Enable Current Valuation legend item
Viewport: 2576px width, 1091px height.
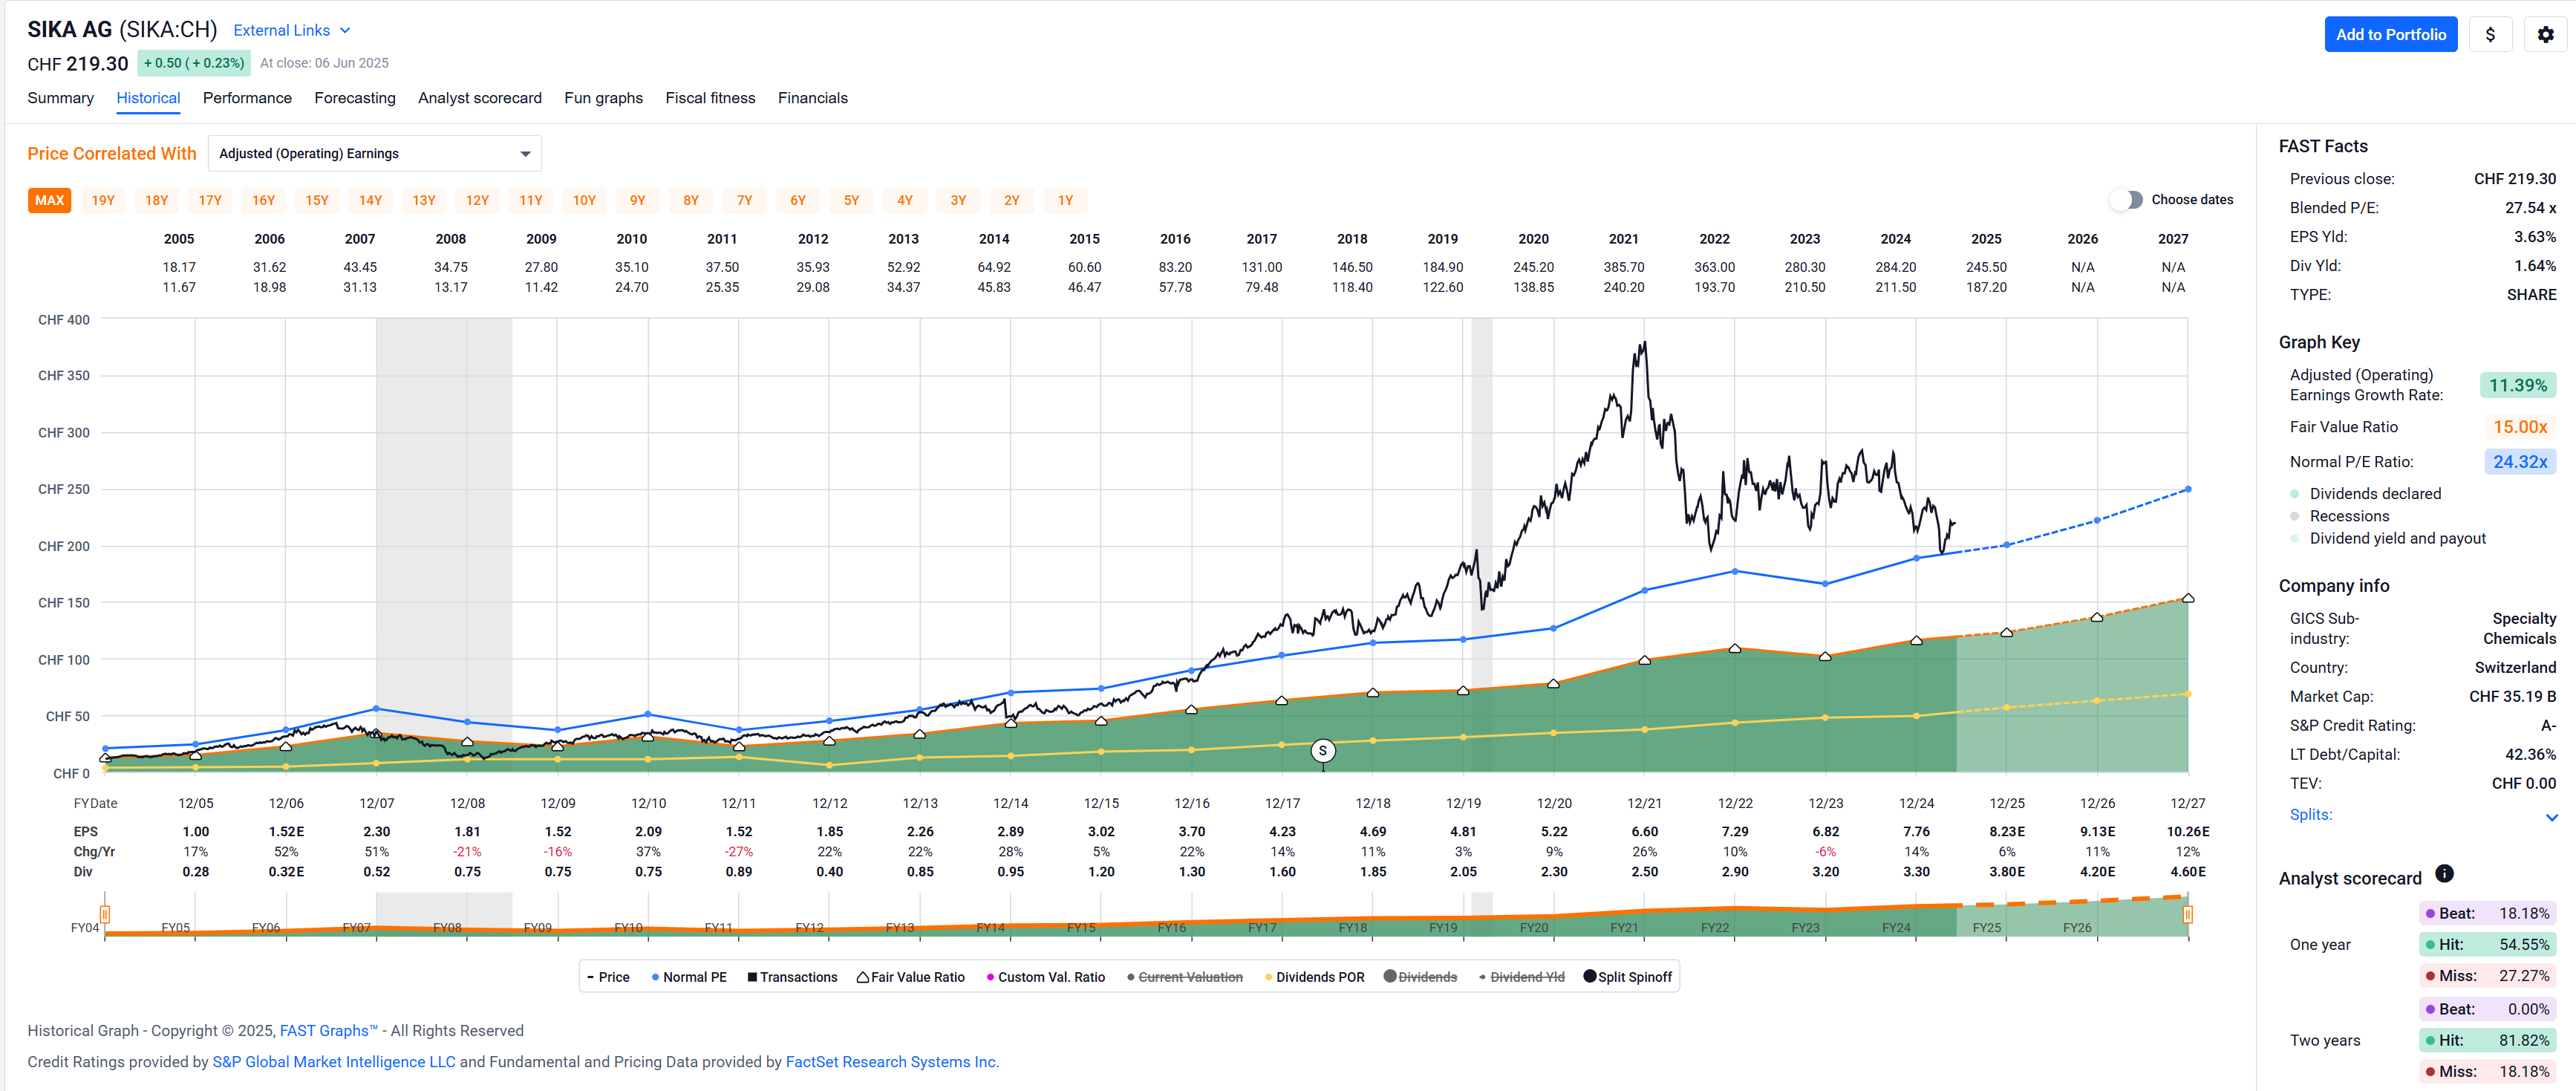pyautogui.click(x=1184, y=977)
